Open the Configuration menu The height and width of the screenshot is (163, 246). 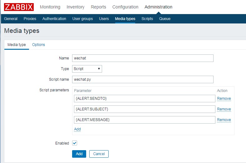point(125,7)
